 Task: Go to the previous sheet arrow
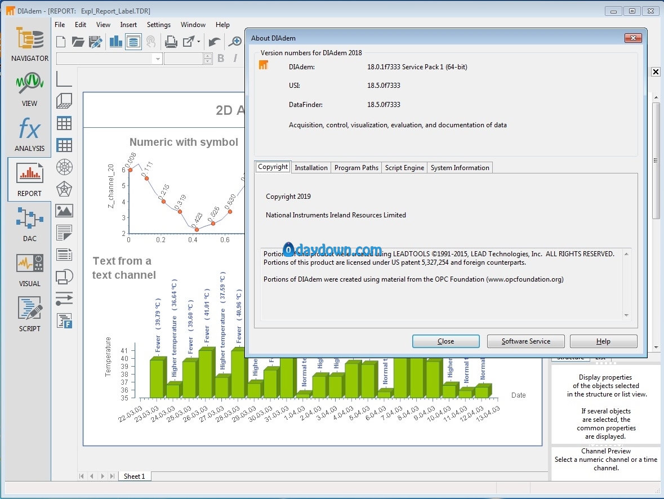click(x=92, y=476)
